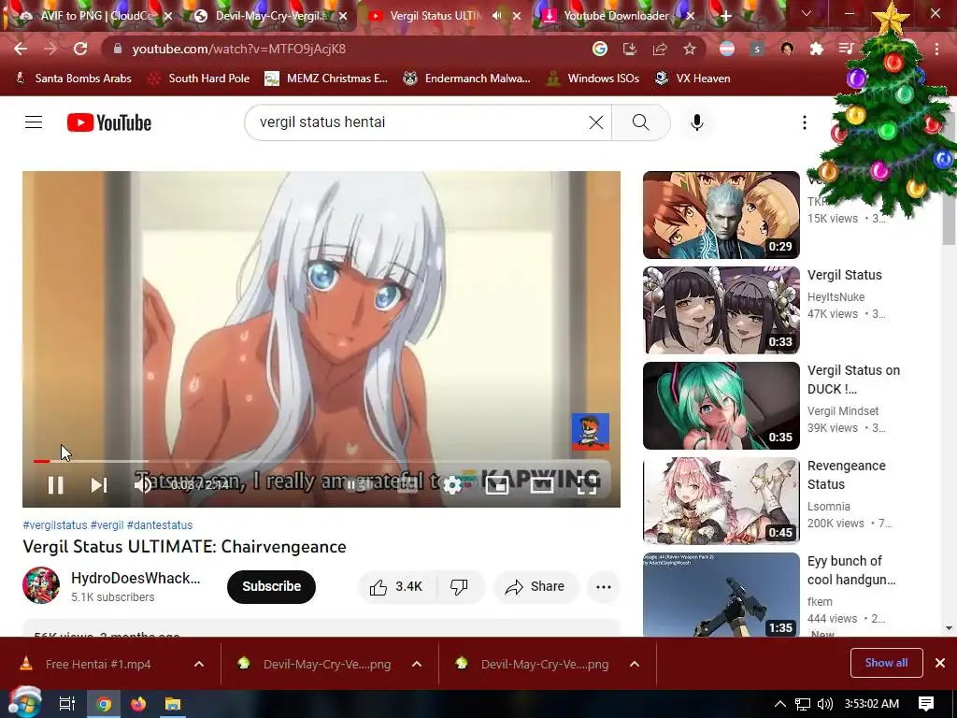Click the install app icon in the address bar

pos(629,49)
